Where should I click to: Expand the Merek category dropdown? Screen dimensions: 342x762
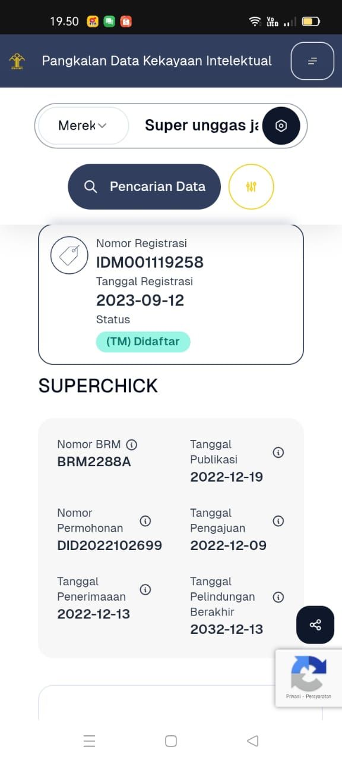(83, 126)
